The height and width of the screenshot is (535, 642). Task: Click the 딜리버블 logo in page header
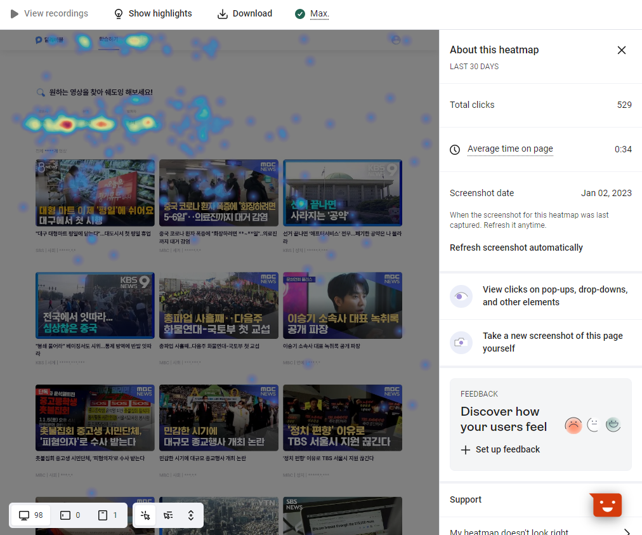[x=49, y=40]
